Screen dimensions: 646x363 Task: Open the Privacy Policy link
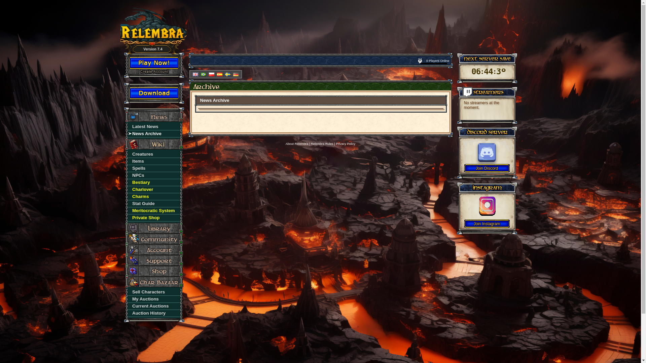point(346,144)
